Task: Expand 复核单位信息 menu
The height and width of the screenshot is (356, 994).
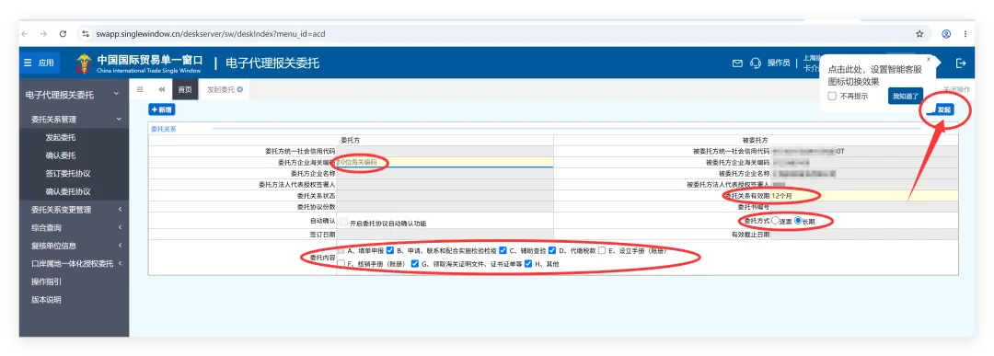Action: coord(75,245)
